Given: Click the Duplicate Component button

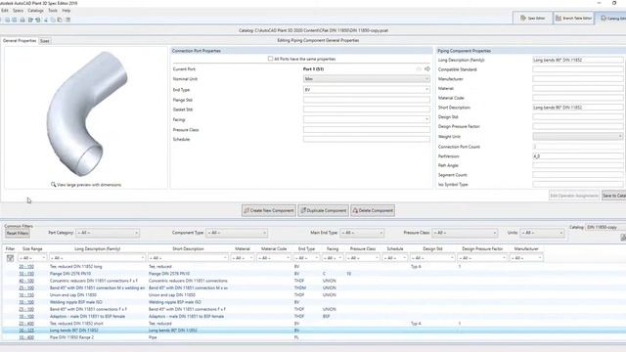Looking at the screenshot, I should tap(323, 210).
